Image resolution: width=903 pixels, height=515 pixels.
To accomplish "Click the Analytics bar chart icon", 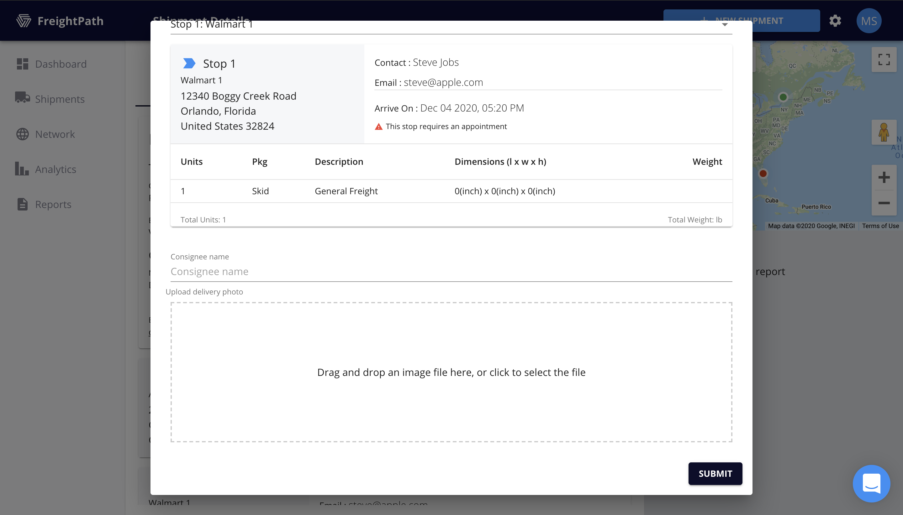I will 22,168.
